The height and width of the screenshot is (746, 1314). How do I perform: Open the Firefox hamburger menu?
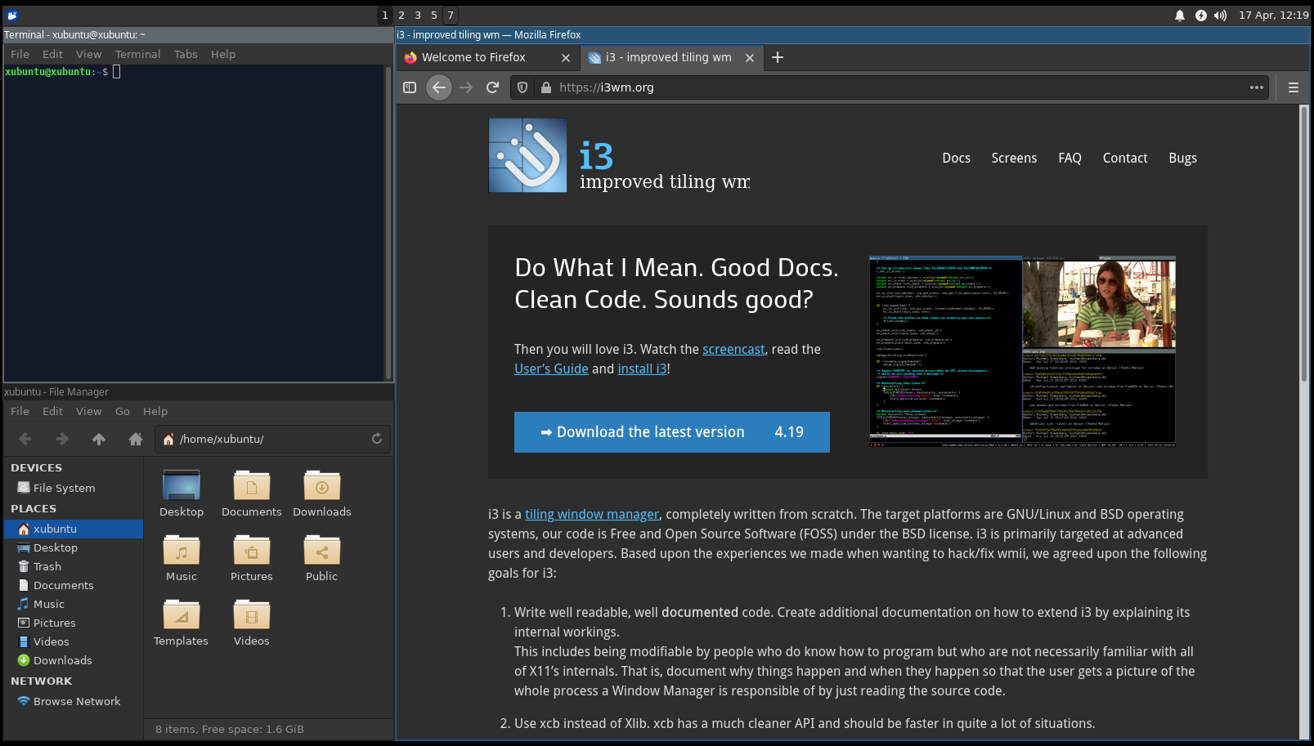[x=1294, y=87]
